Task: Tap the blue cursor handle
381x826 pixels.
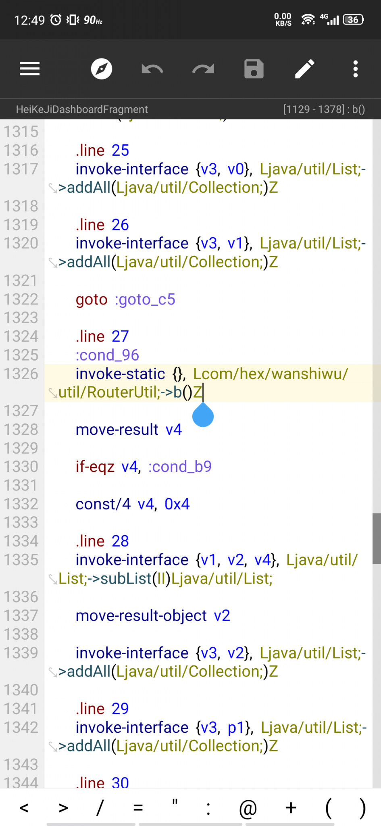Action: click(x=203, y=415)
